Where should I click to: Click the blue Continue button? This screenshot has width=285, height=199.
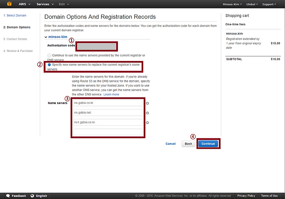[x=208, y=144]
